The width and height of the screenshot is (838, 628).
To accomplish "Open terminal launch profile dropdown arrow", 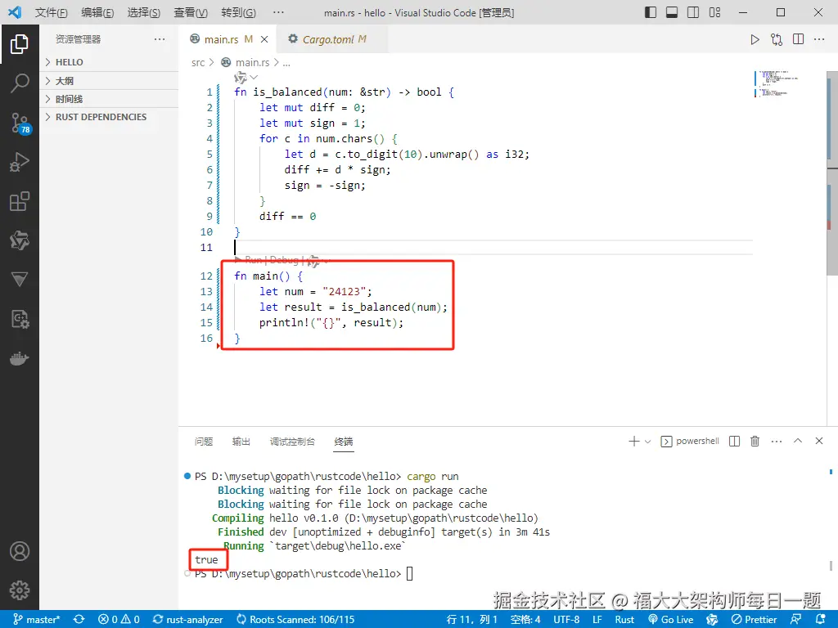I will pos(647,442).
